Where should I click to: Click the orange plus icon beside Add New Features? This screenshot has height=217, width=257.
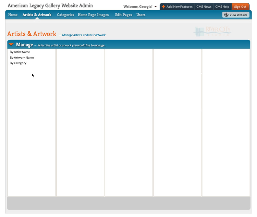tap(163, 7)
